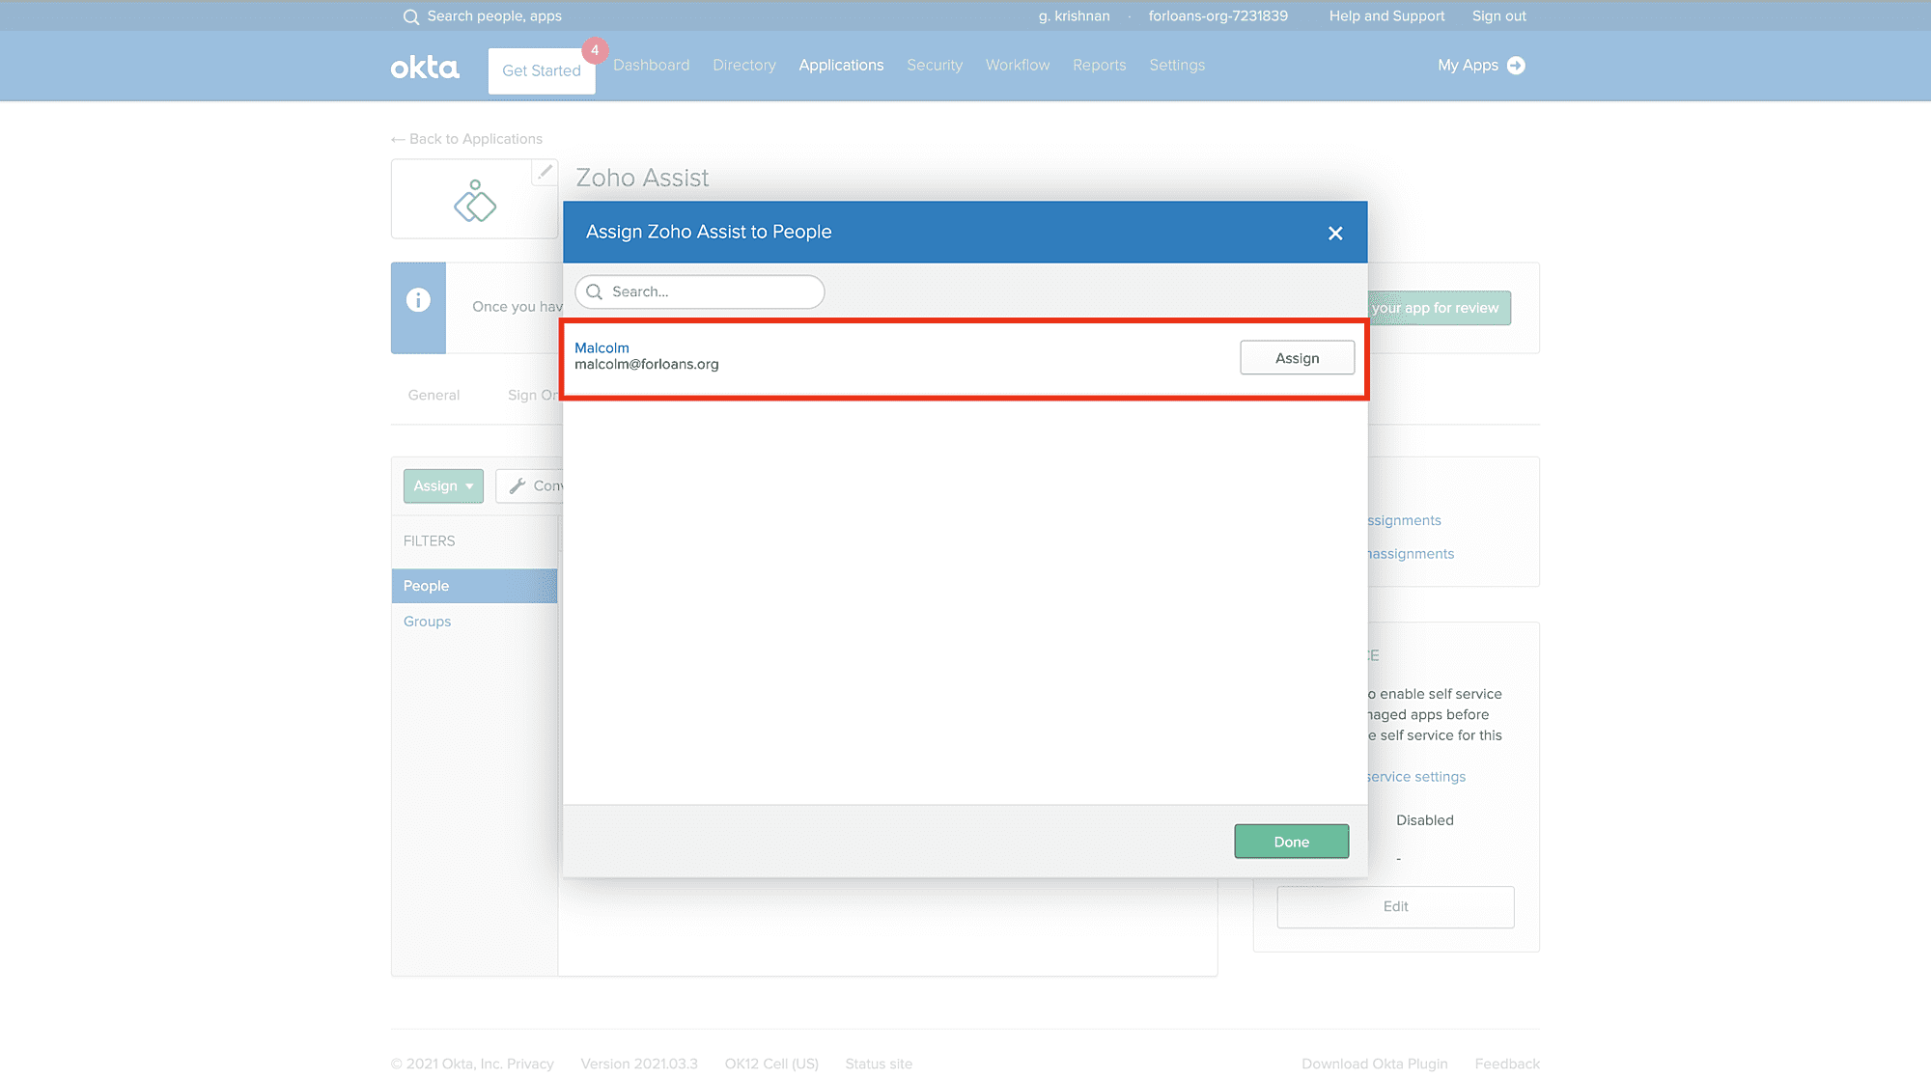Click Help and Support link
Viewport: 1931px width, 1079px height.
click(x=1386, y=15)
